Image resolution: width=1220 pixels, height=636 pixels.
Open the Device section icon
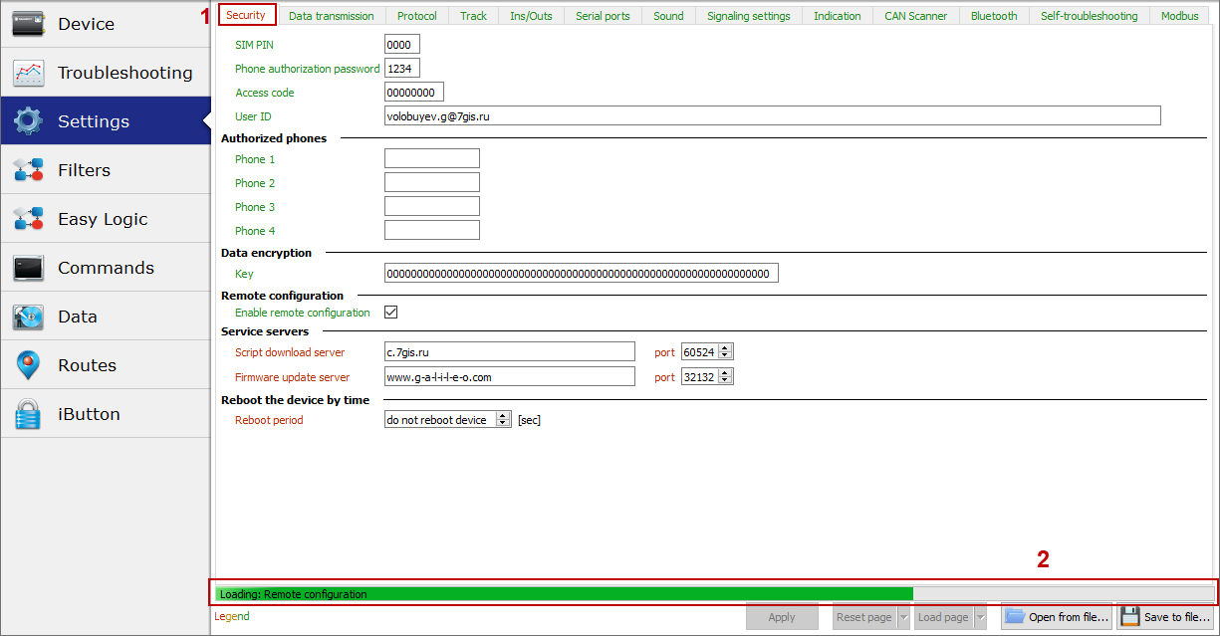pos(28,24)
